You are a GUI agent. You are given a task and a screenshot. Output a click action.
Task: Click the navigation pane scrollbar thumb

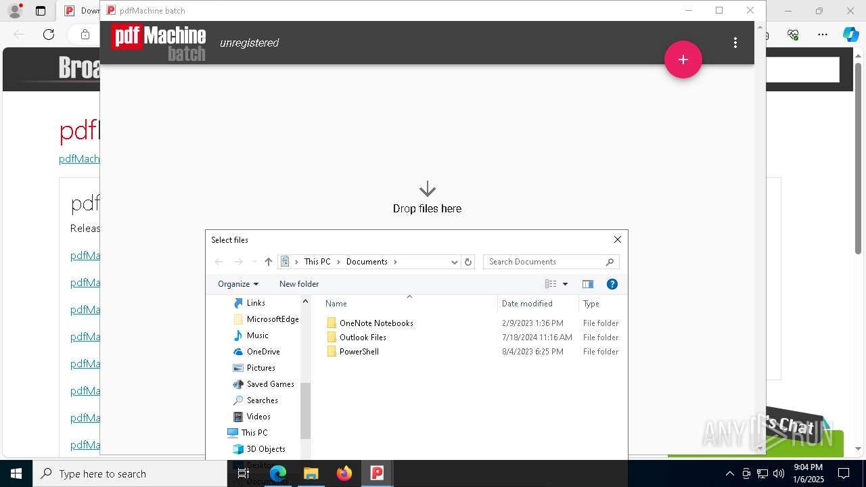(x=305, y=411)
